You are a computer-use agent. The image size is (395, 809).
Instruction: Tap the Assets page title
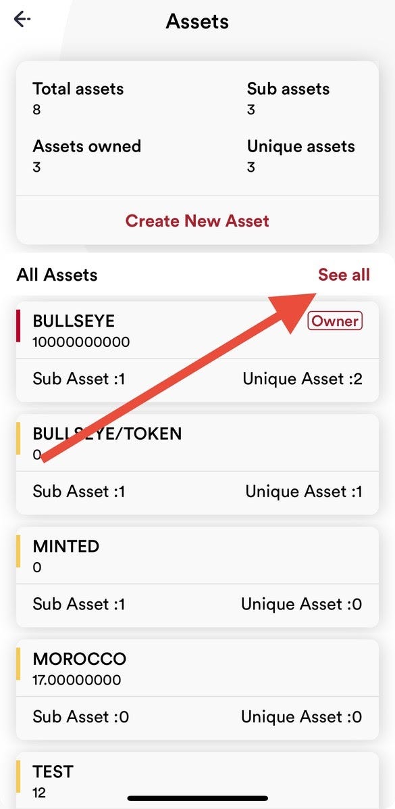coord(197,21)
